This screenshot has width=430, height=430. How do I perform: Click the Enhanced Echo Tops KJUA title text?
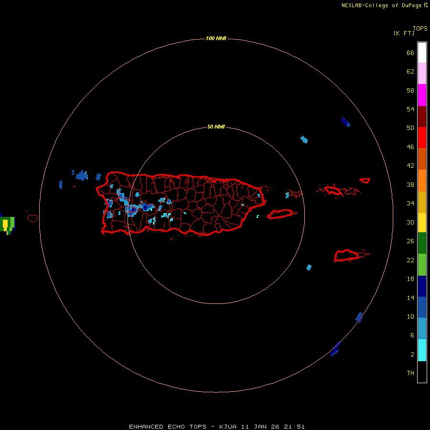point(216,427)
